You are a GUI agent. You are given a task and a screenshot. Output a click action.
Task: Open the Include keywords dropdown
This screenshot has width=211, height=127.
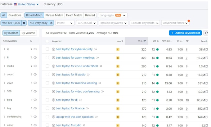pos(113,23)
